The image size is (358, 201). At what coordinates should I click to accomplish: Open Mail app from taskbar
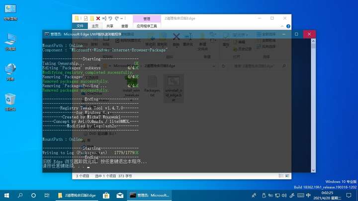(x=120, y=196)
